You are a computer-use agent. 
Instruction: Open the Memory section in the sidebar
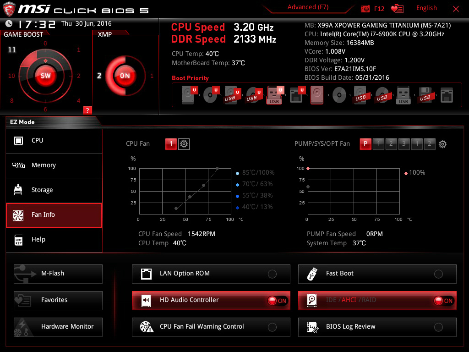point(54,165)
